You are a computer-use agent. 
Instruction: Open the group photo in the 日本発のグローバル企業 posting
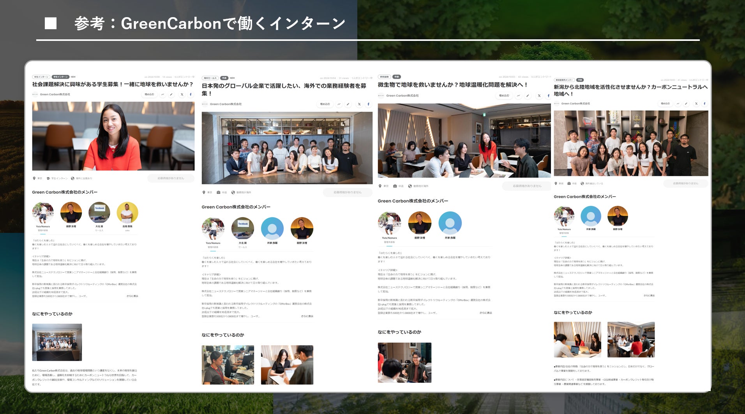[x=287, y=148]
